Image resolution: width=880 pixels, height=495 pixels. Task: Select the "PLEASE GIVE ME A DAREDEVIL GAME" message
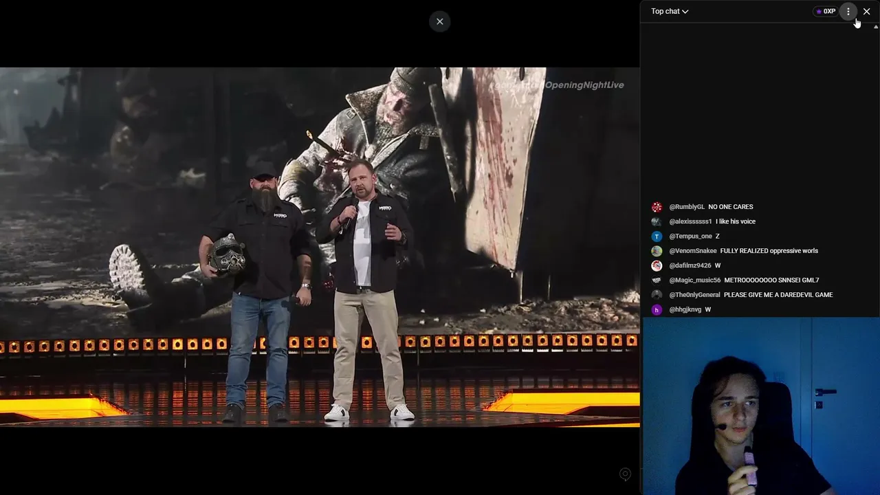point(778,295)
